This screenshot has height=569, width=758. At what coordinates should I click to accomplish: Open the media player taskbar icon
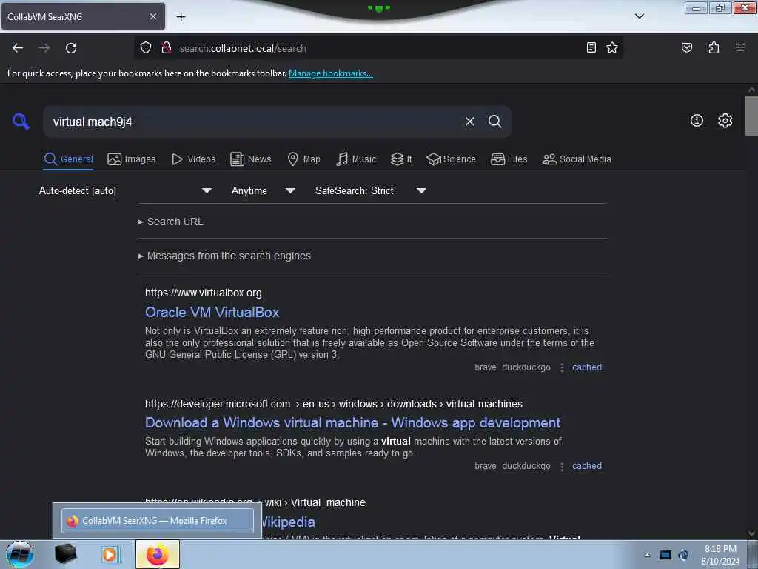click(x=110, y=554)
